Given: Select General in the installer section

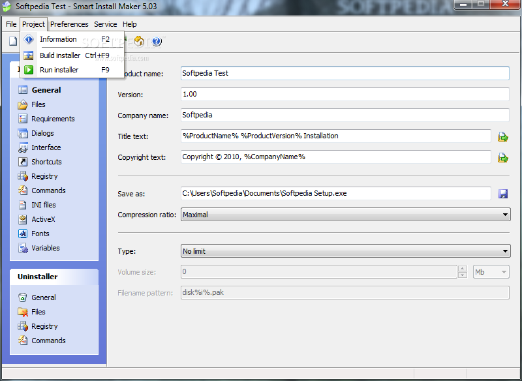Looking at the screenshot, I should point(46,90).
